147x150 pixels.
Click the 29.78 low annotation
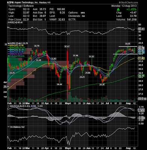coord(12,73)
